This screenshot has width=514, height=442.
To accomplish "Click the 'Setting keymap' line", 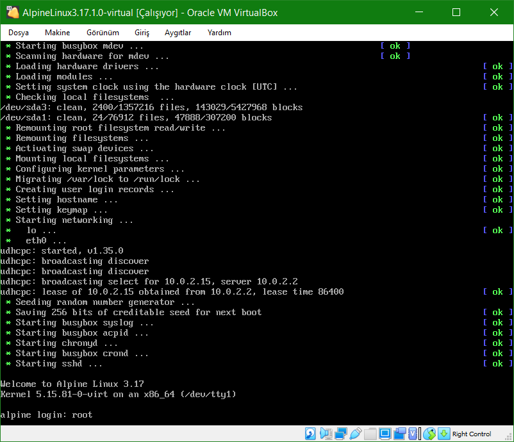I will pos(56,210).
